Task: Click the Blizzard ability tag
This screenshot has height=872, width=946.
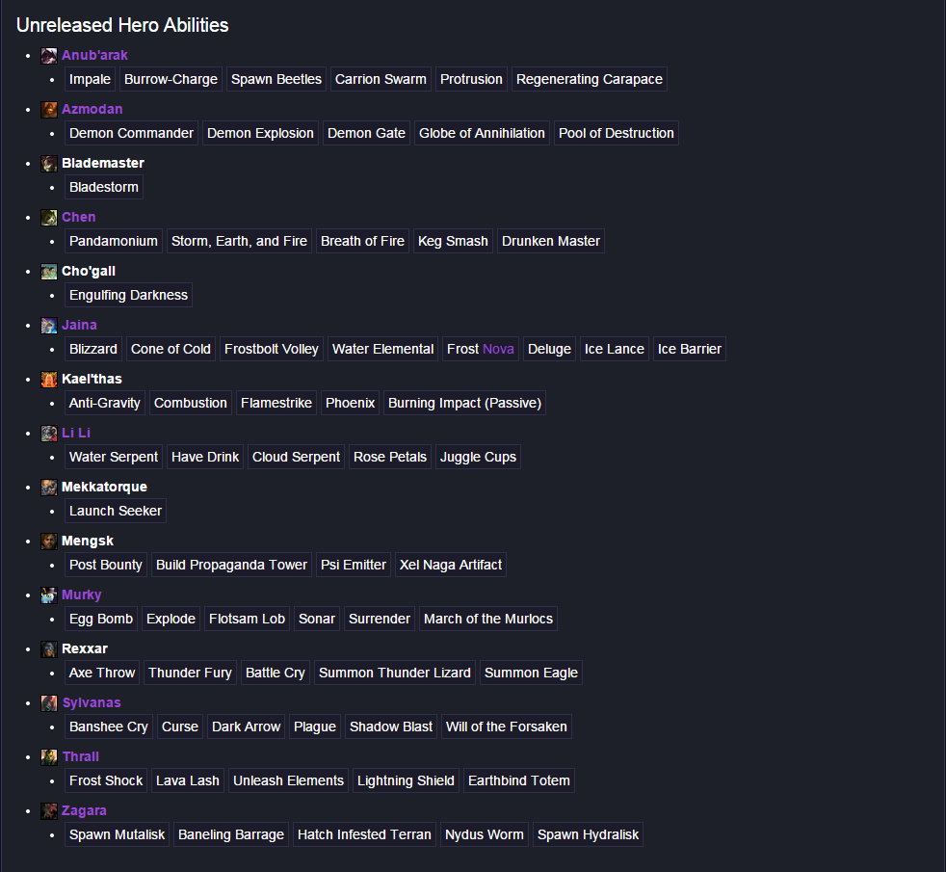Action: coord(93,349)
